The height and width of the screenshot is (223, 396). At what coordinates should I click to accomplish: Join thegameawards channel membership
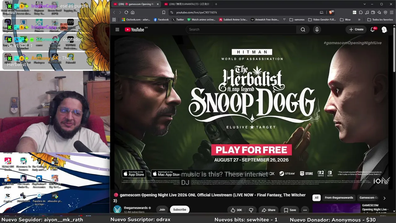pyautogui.click(x=162, y=210)
